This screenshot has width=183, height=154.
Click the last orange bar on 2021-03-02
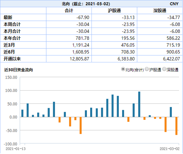[x=176, y=126]
